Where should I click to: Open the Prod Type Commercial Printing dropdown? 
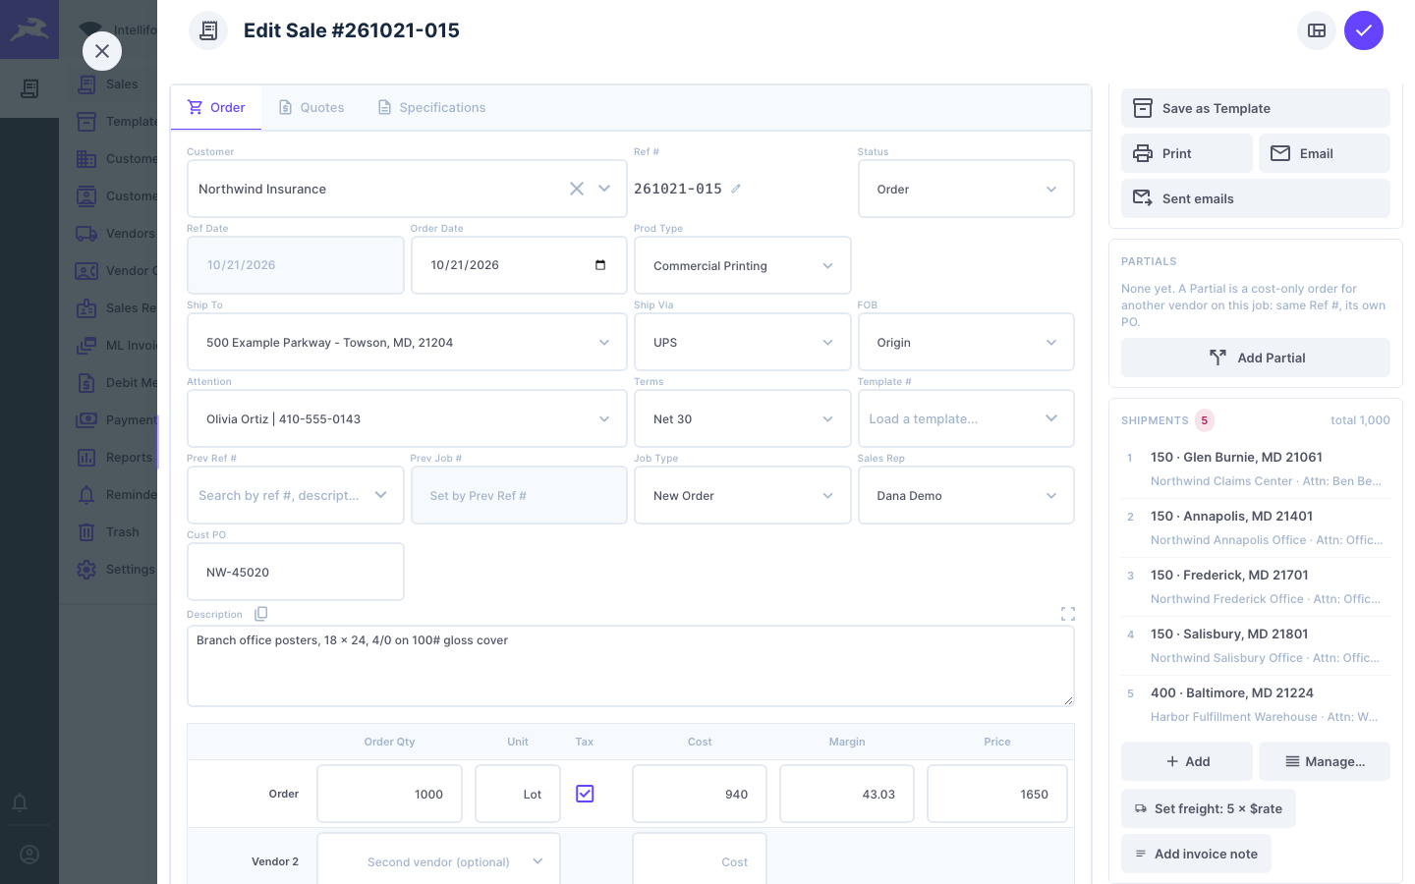(x=743, y=265)
